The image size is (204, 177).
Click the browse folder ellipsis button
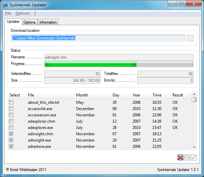(190, 38)
